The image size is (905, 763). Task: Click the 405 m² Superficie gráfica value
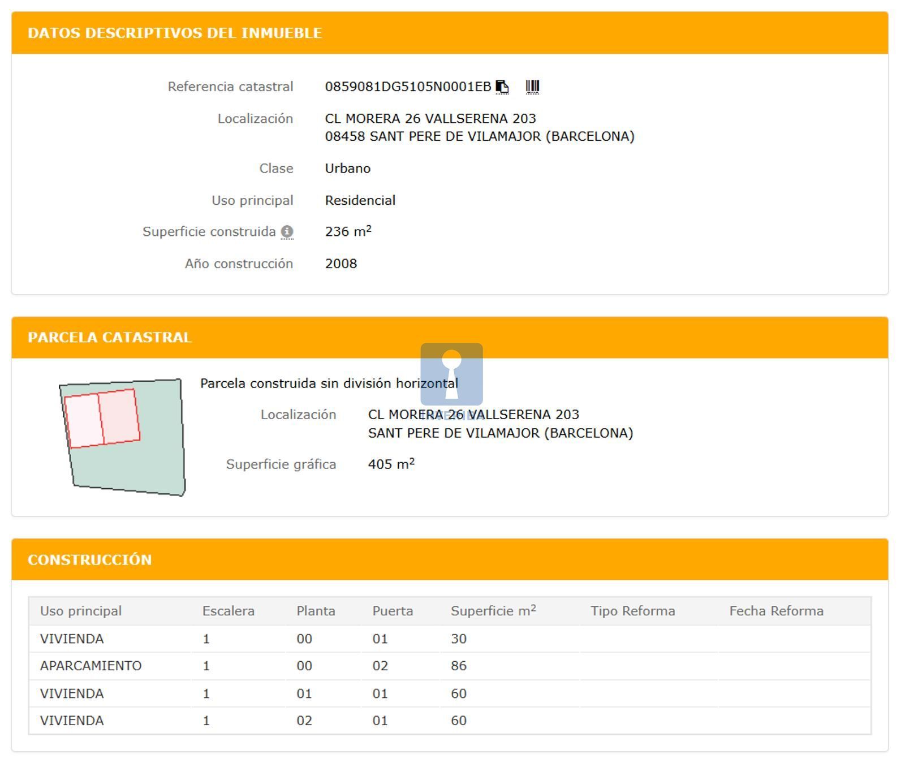391,464
